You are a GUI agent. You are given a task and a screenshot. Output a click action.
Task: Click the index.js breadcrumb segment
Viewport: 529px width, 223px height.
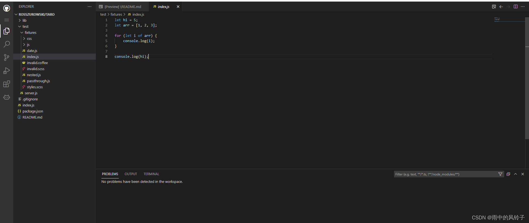136,14
